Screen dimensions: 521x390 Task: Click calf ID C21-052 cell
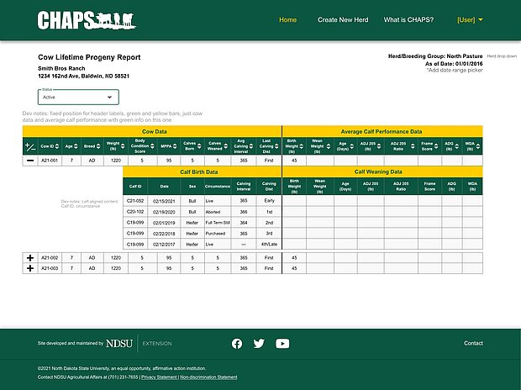coord(134,201)
